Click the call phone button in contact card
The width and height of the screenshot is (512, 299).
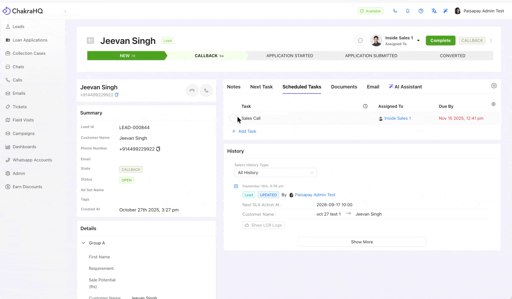(206, 90)
